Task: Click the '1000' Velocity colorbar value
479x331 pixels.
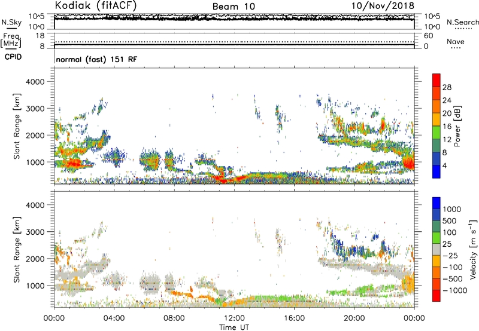Action: click(452, 209)
